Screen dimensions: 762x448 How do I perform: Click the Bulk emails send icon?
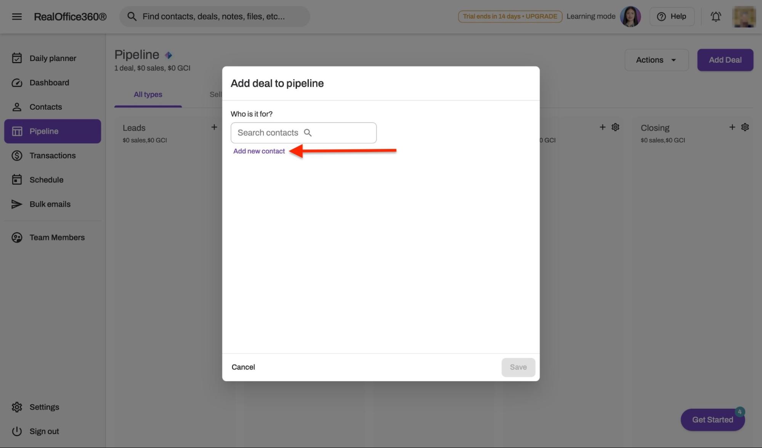pos(17,204)
